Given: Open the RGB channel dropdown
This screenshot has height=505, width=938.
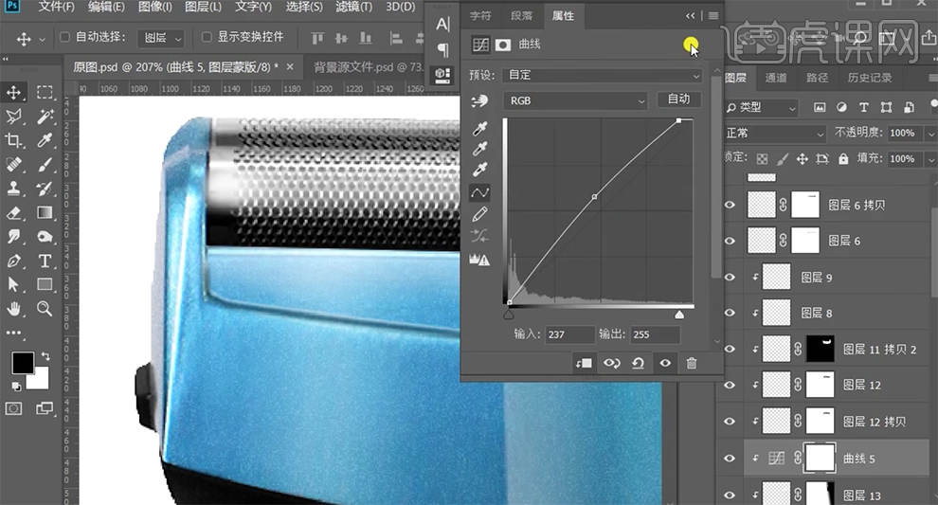Looking at the screenshot, I should pos(575,101).
